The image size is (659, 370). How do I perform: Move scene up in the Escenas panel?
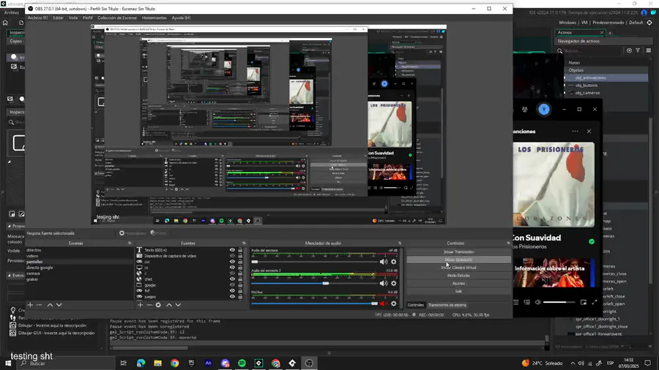click(x=50, y=305)
